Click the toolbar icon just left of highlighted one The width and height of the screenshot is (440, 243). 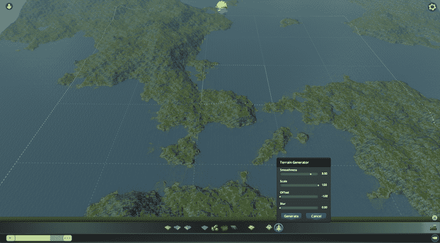269,227
